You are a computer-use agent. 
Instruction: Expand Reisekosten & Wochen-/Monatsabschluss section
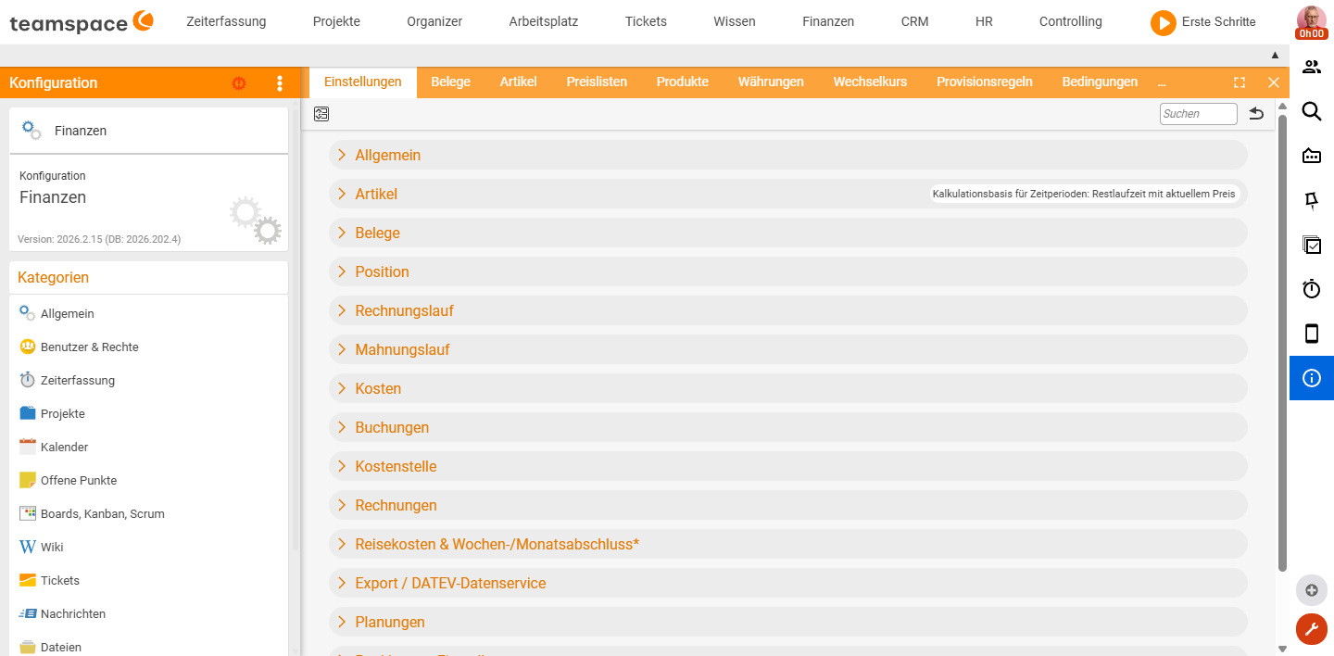[788, 544]
